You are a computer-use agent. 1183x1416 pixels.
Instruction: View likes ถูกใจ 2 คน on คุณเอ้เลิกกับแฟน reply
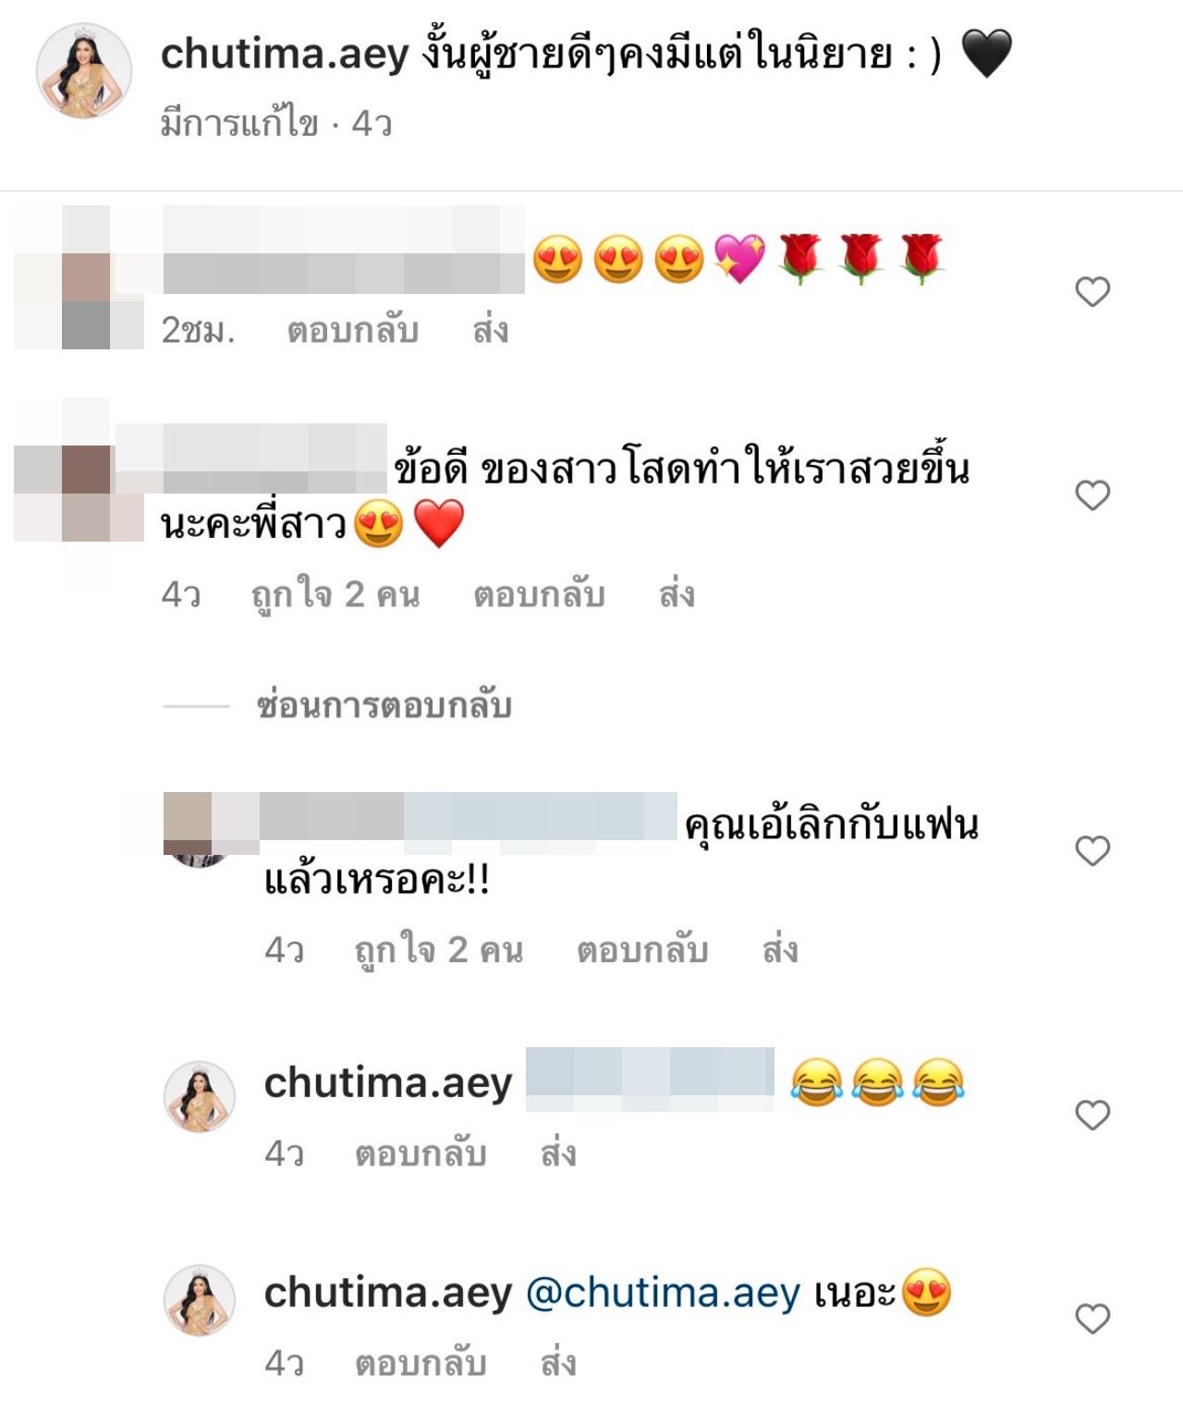tap(439, 950)
